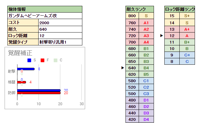
Task: Select the 800 durability cell
Action: tap(132, 16)
